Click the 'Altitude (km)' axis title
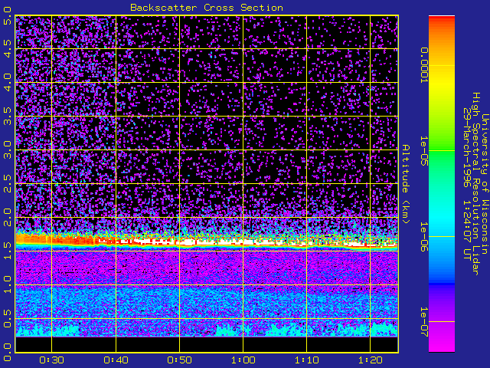 (x=406, y=184)
